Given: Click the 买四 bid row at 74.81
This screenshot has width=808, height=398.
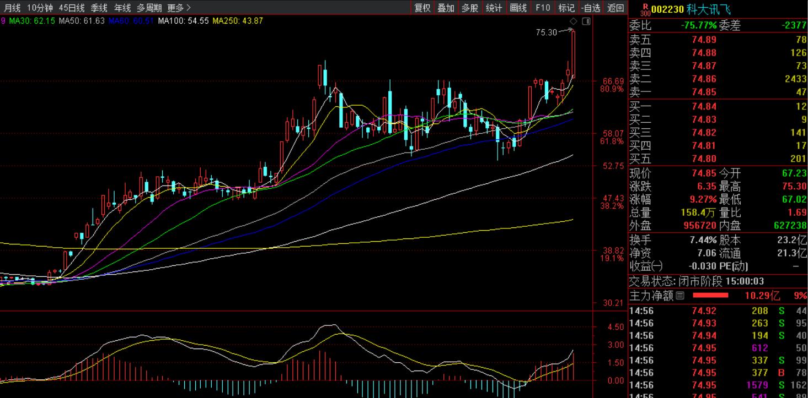Looking at the screenshot, I should pos(718,146).
